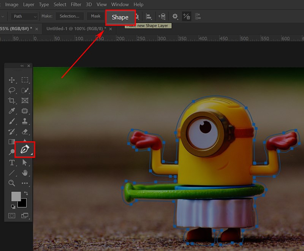
Task: Activate the Zoom tool
Action: [x=12, y=183]
